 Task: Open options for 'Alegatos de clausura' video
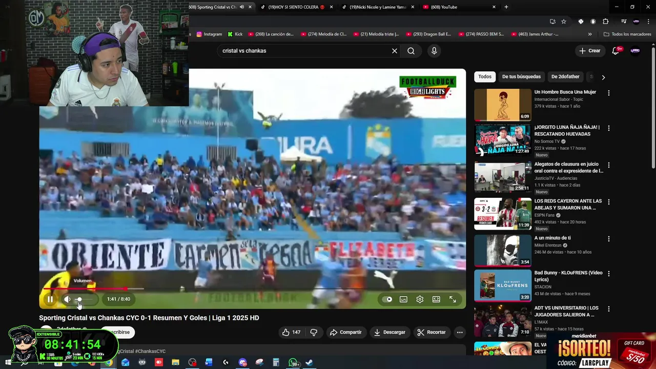point(608,165)
